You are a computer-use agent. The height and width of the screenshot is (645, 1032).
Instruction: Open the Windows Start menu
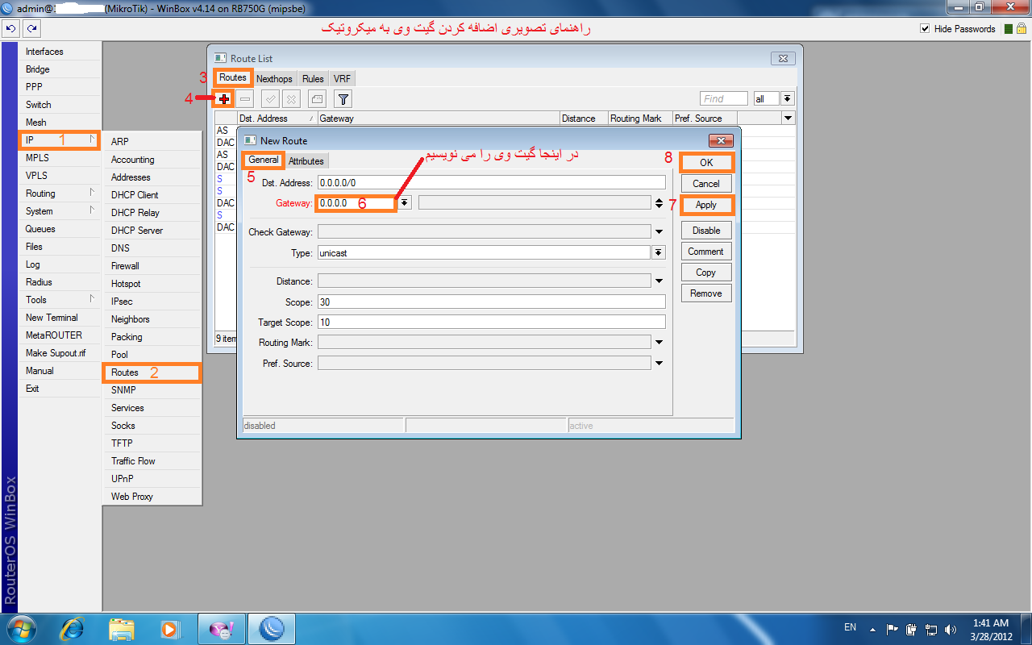point(22,628)
